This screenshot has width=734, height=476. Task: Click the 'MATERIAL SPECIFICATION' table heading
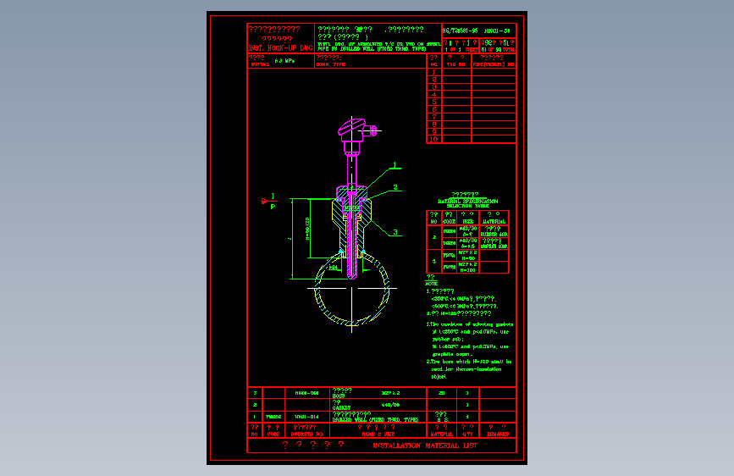point(467,201)
